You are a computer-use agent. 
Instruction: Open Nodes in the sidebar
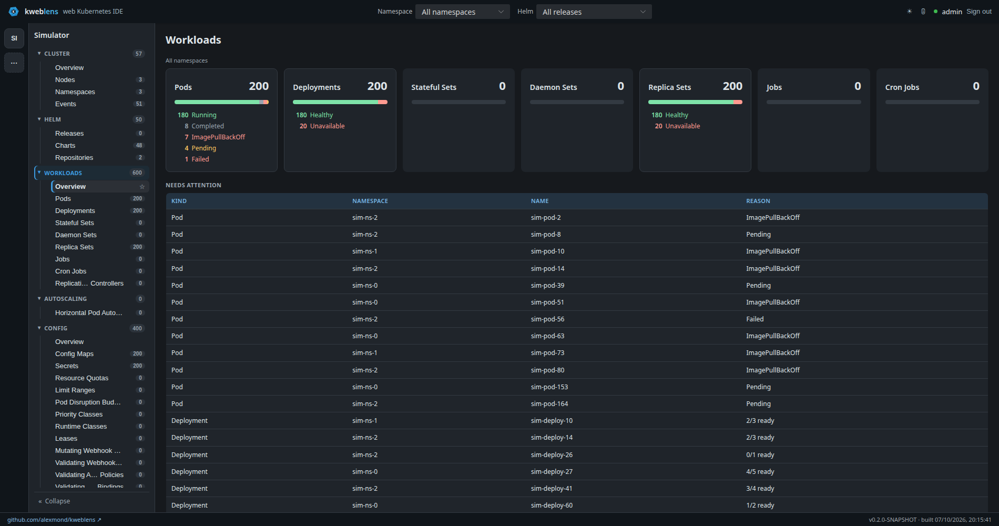point(99,80)
